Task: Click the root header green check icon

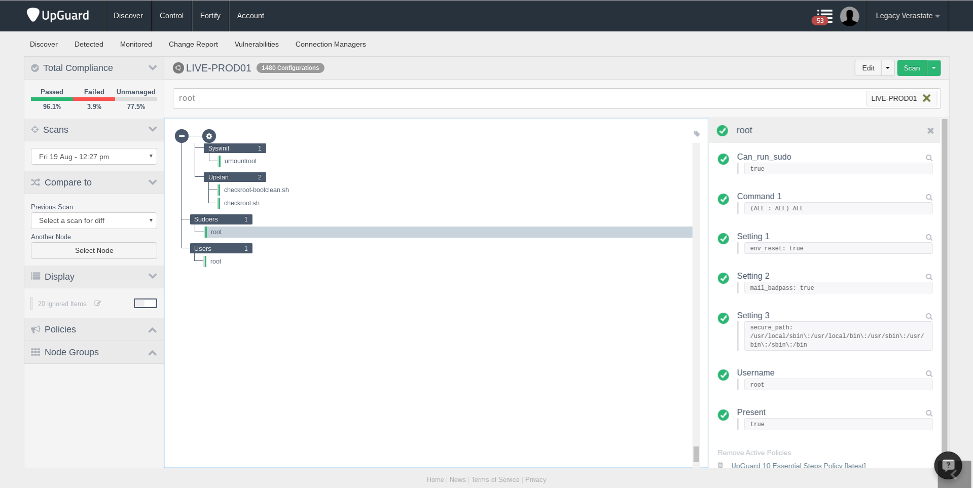Action: [723, 131]
